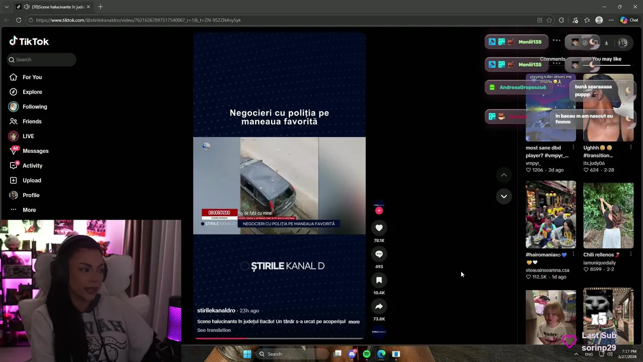The image size is (643, 362).
Task: Open Messages in the sidebar
Action: (36, 151)
